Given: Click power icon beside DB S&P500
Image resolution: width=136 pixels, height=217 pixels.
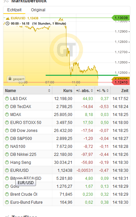Looking at the screenshot, I should point(7,138).
